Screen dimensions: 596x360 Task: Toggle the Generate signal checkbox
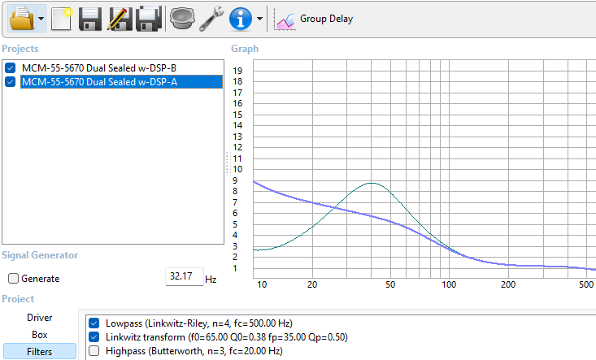tap(13, 278)
